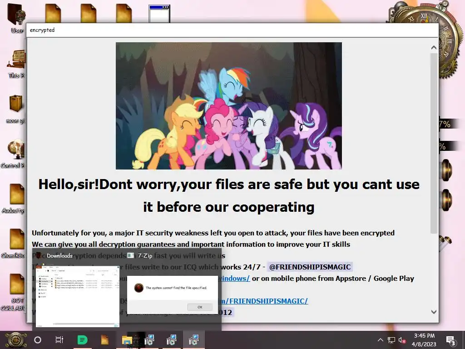Click the Downloads window preview thumbnail
Viewport: 465px width, 349px height.
[78, 296]
